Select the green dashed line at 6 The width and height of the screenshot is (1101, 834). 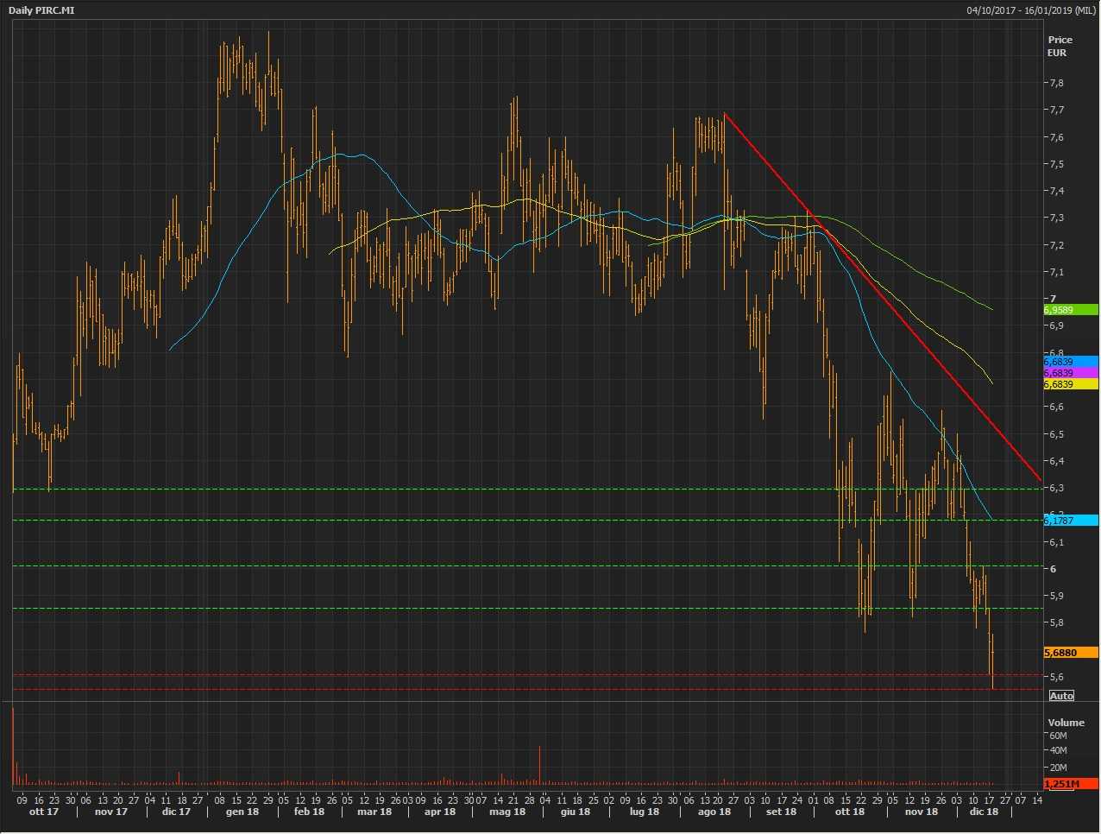point(518,566)
